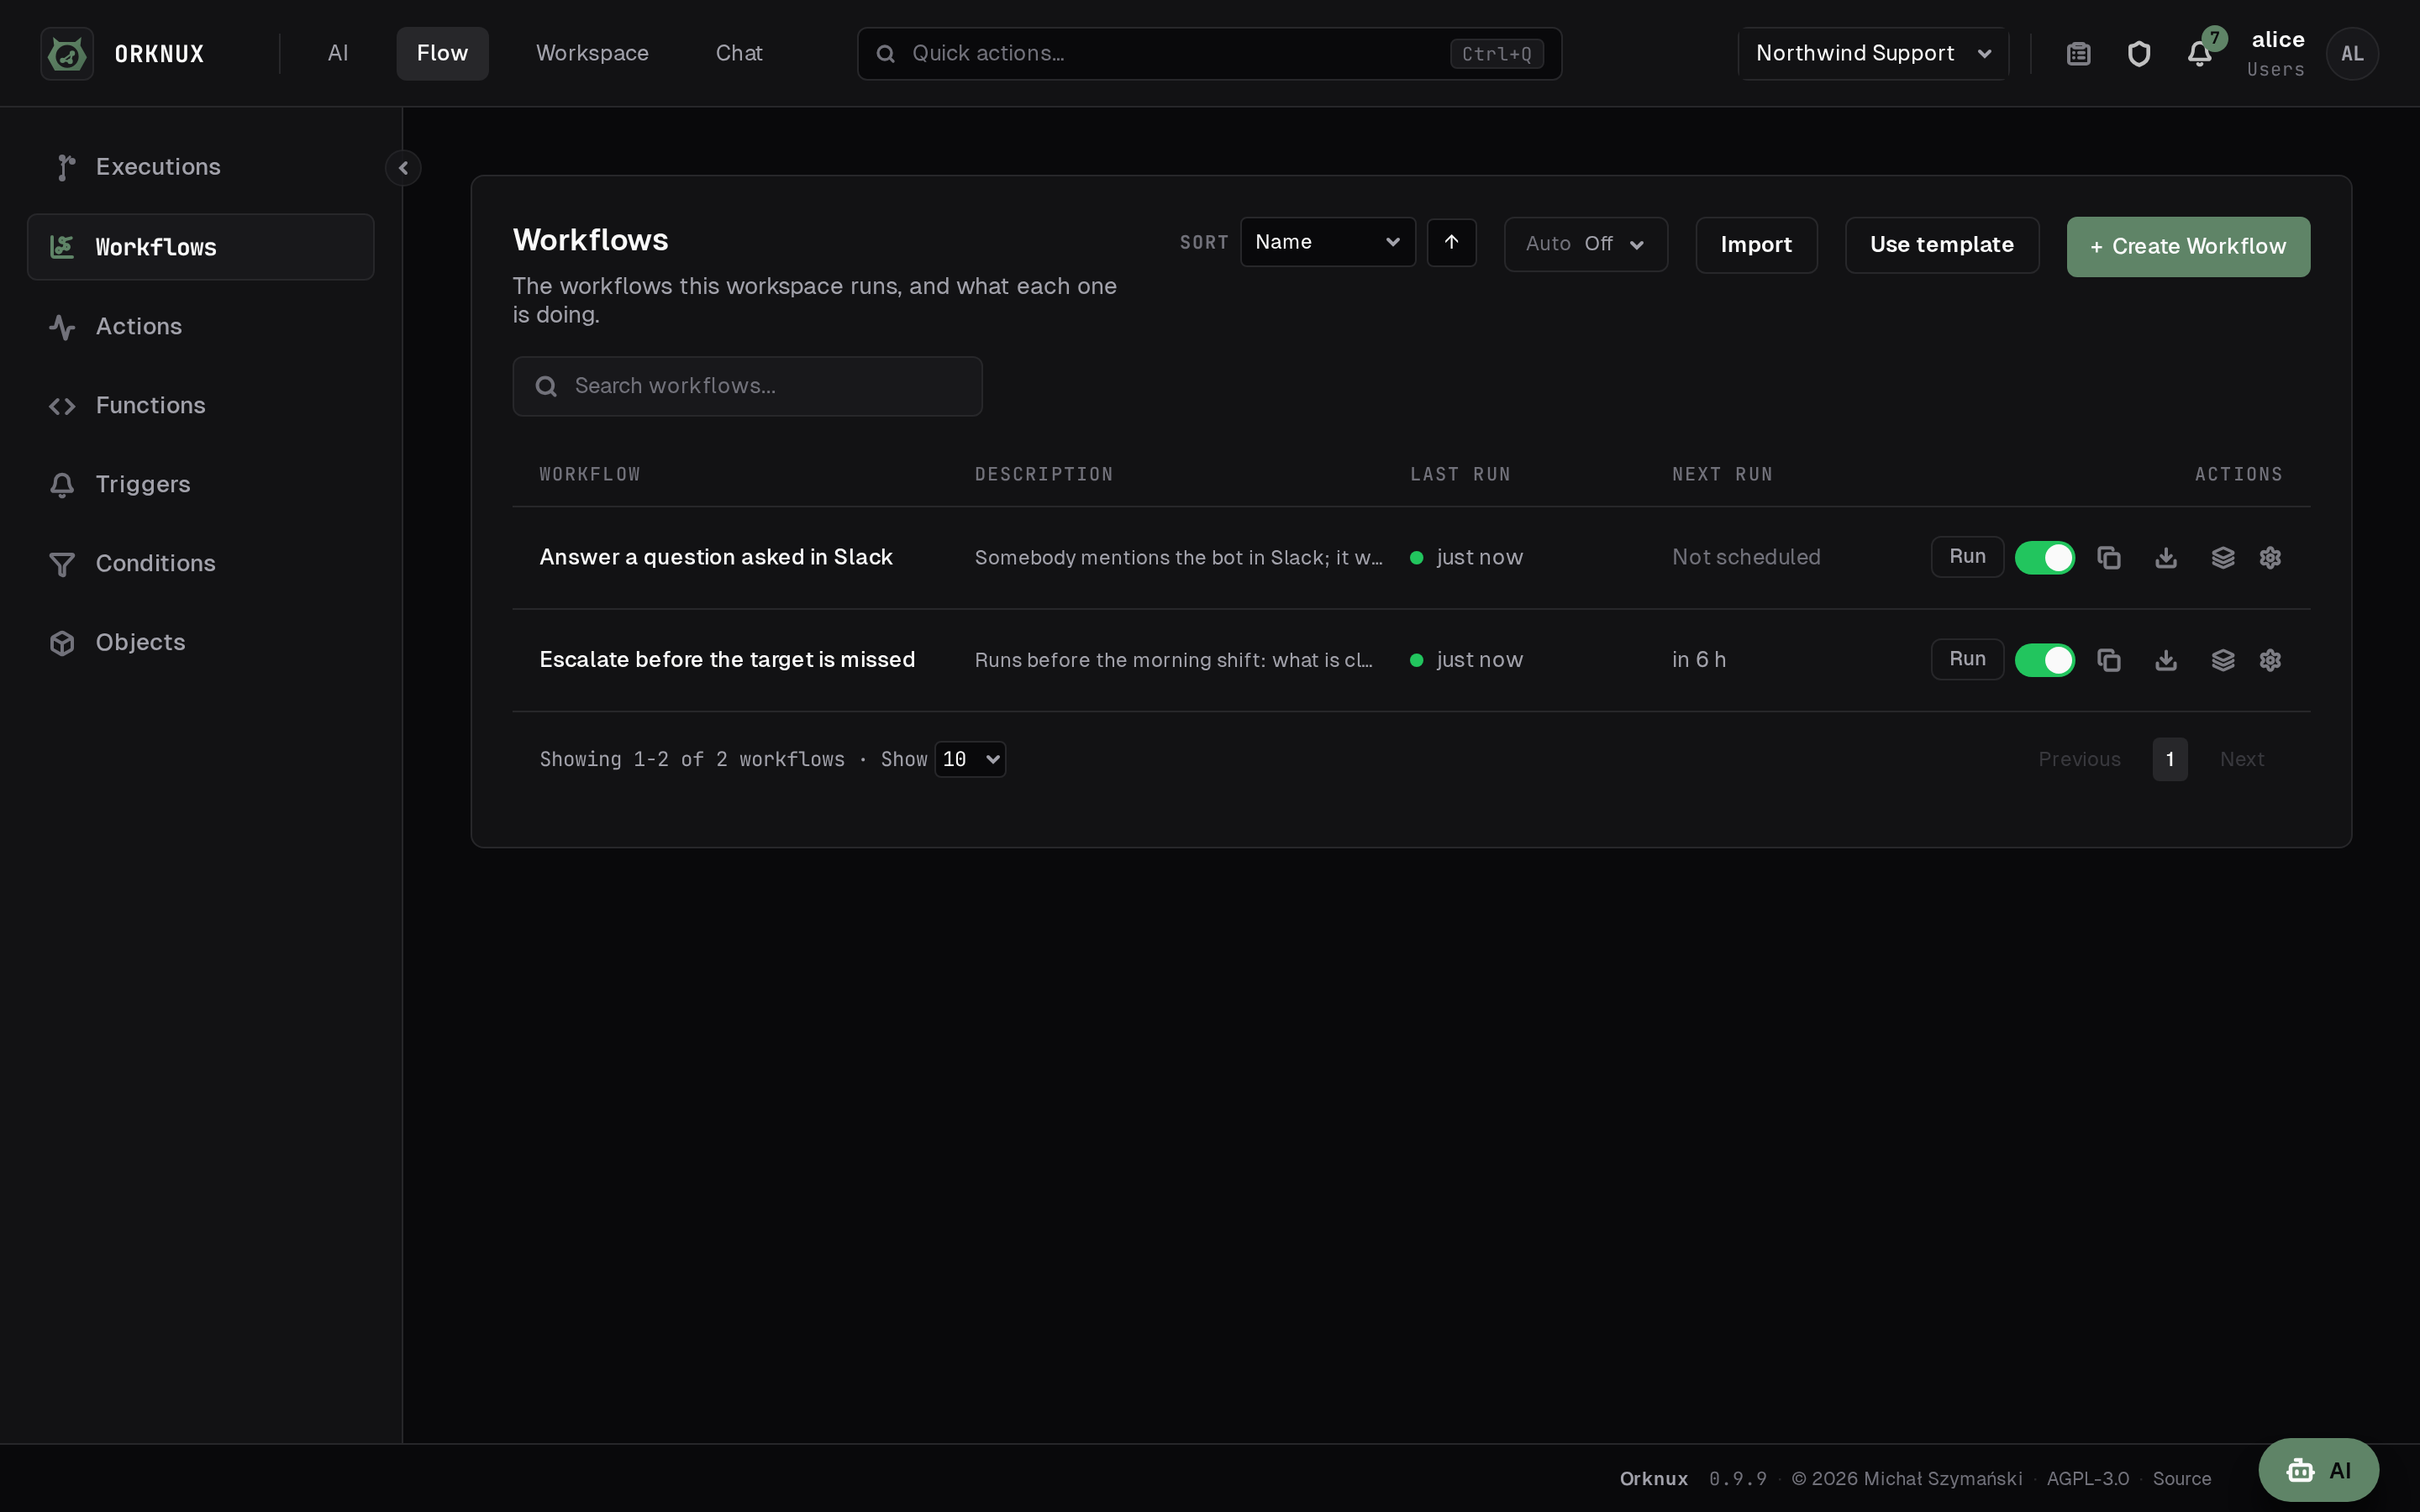Image resolution: width=2420 pixels, height=1512 pixels.
Task: Open Executions in the sidebar
Action: pos(201,167)
